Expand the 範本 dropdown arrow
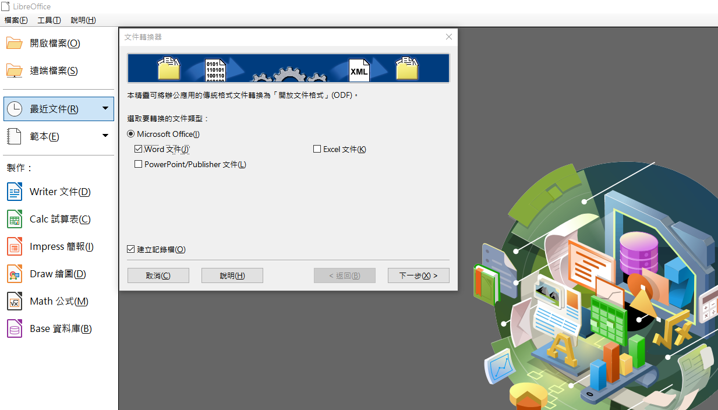Image resolution: width=718 pixels, height=410 pixels. (105, 136)
